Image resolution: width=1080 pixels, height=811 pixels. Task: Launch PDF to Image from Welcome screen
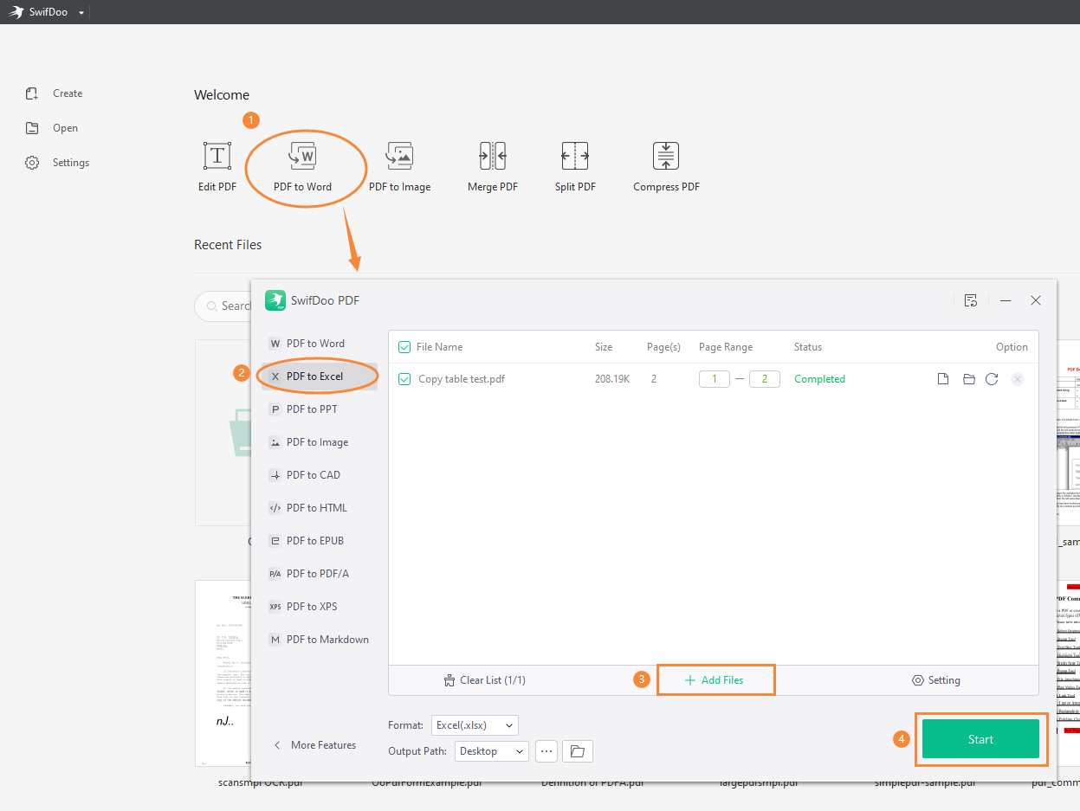tap(399, 167)
